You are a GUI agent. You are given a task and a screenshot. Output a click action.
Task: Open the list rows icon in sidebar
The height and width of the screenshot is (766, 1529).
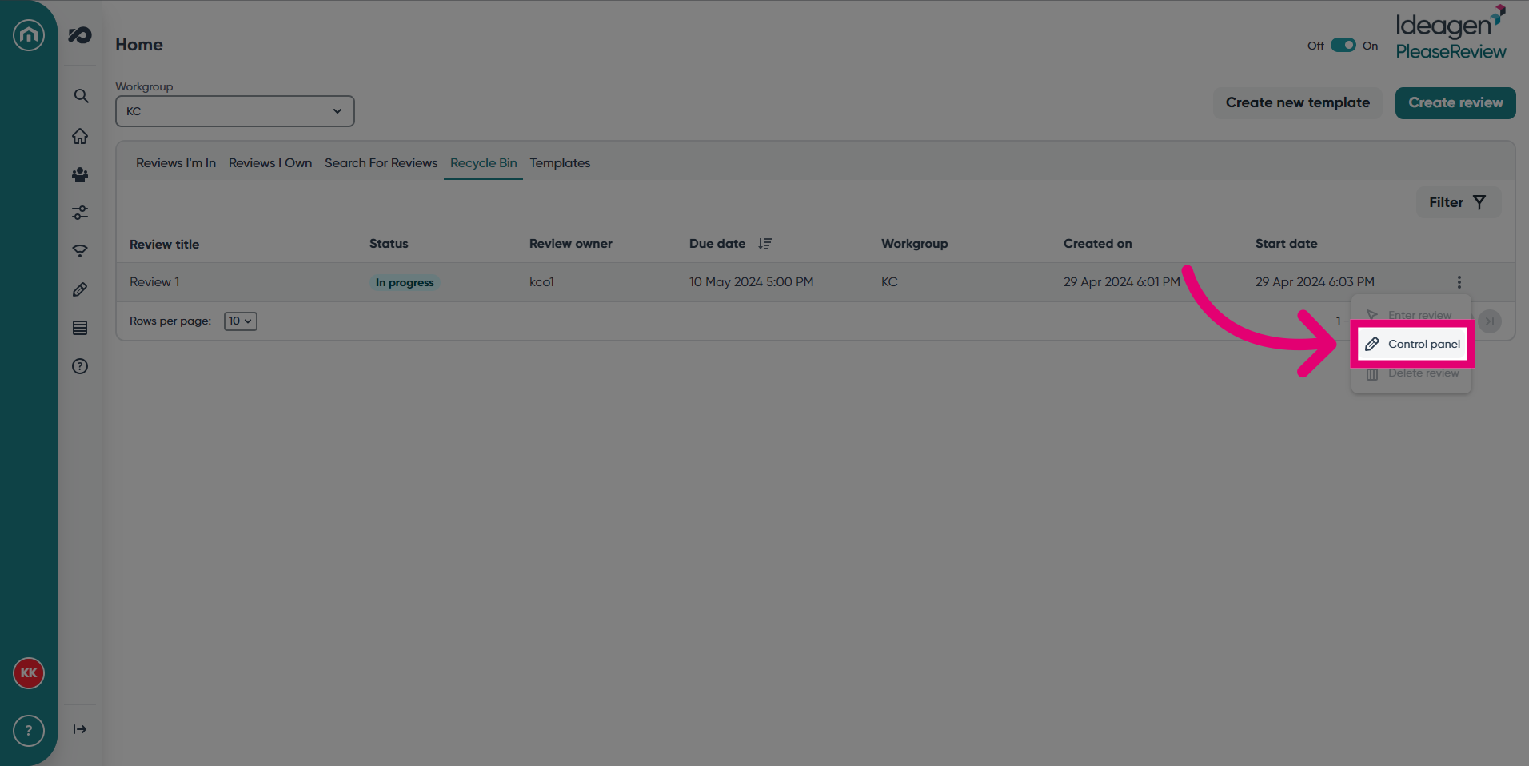coord(80,328)
